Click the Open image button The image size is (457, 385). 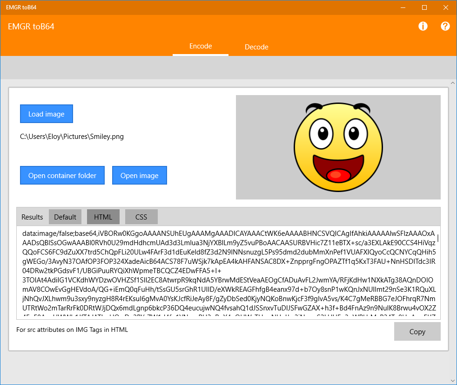tap(139, 175)
